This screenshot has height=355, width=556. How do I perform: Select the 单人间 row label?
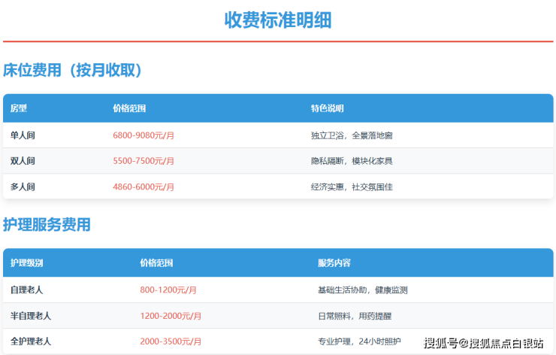pyautogui.click(x=23, y=135)
